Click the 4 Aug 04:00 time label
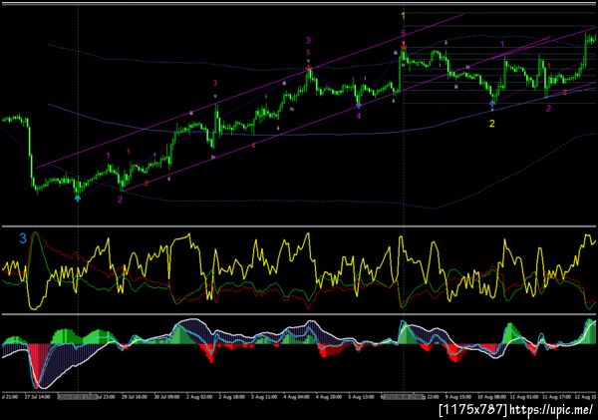 pyautogui.click(x=296, y=397)
